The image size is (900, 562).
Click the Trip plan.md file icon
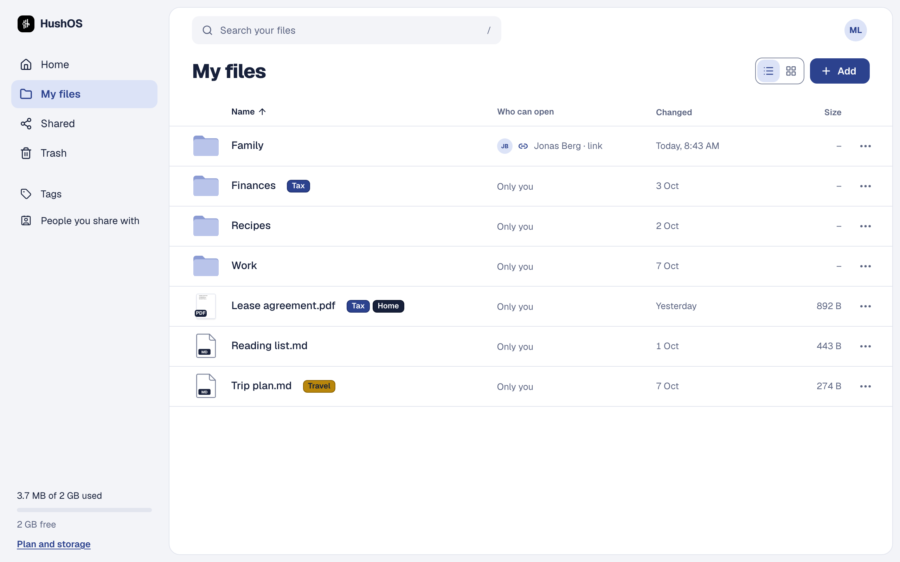pyautogui.click(x=206, y=386)
